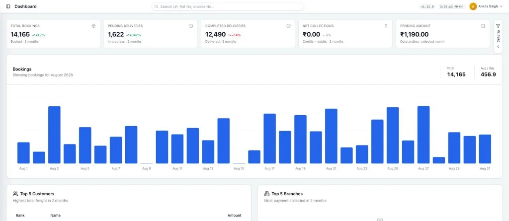Viewport: 509px width, 221px height.
Task: Collapse the Criteria panel chevron
Action: (x=498, y=47)
